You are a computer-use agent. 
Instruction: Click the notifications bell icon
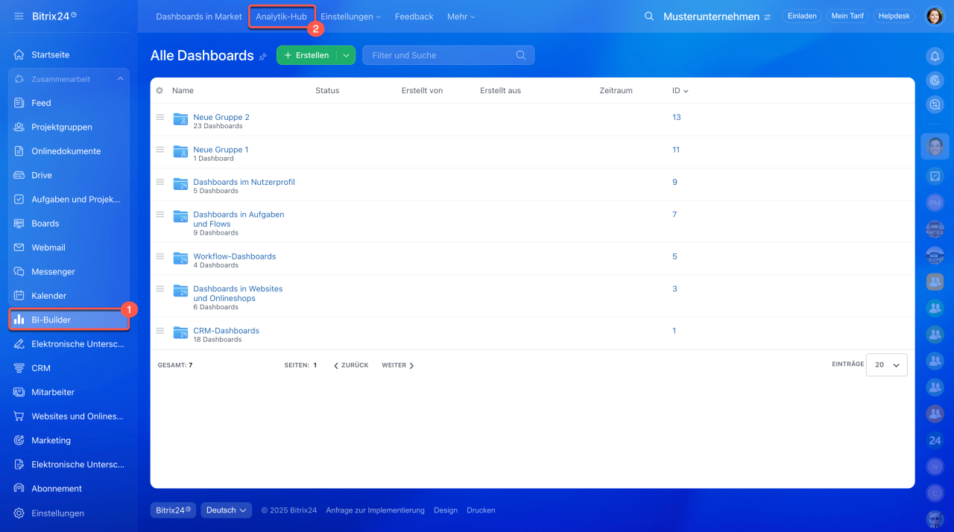935,57
